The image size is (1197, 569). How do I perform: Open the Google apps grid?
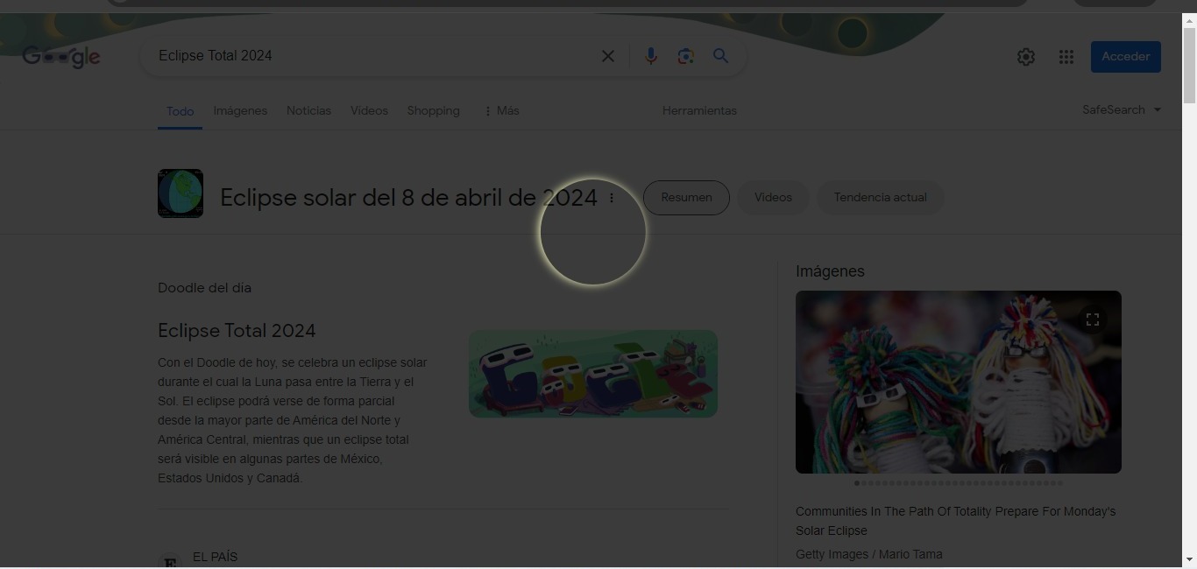pos(1066,57)
